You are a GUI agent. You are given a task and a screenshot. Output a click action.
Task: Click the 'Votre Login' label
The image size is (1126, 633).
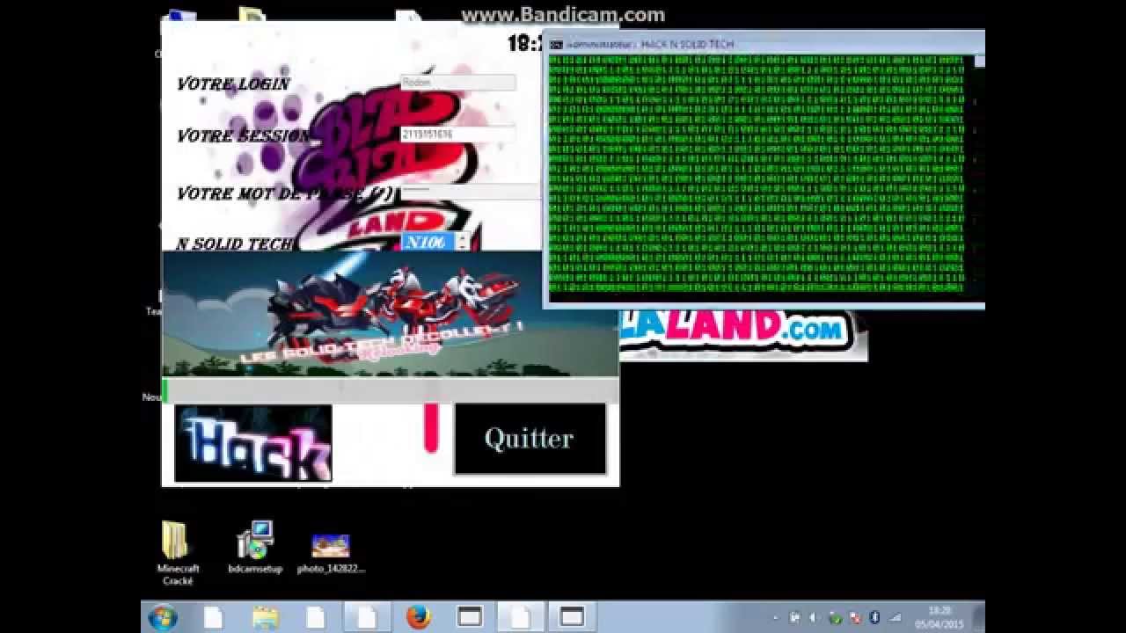pos(233,84)
